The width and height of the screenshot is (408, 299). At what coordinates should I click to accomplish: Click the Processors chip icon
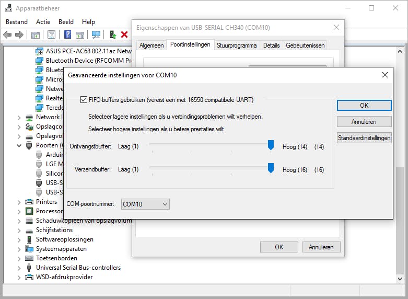click(x=29, y=211)
